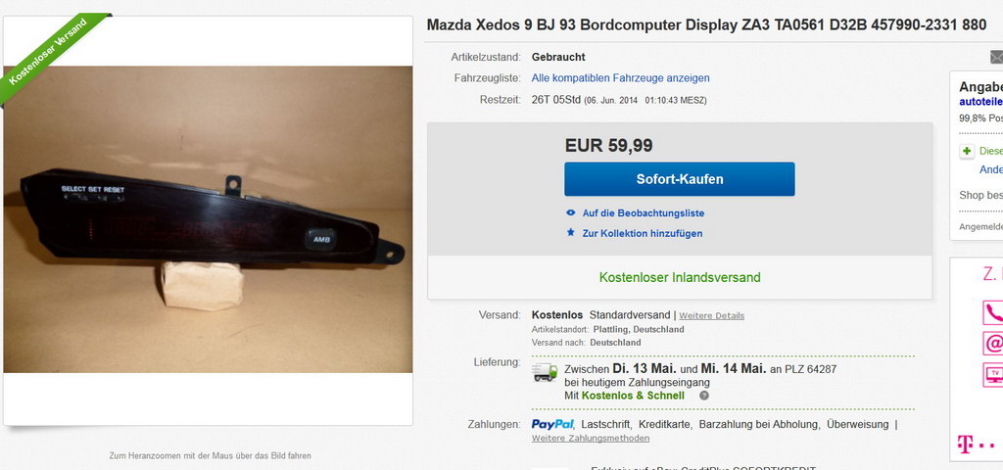This screenshot has height=470, width=1003.
Task: Click the watchlist eye icon
Action: 571,213
